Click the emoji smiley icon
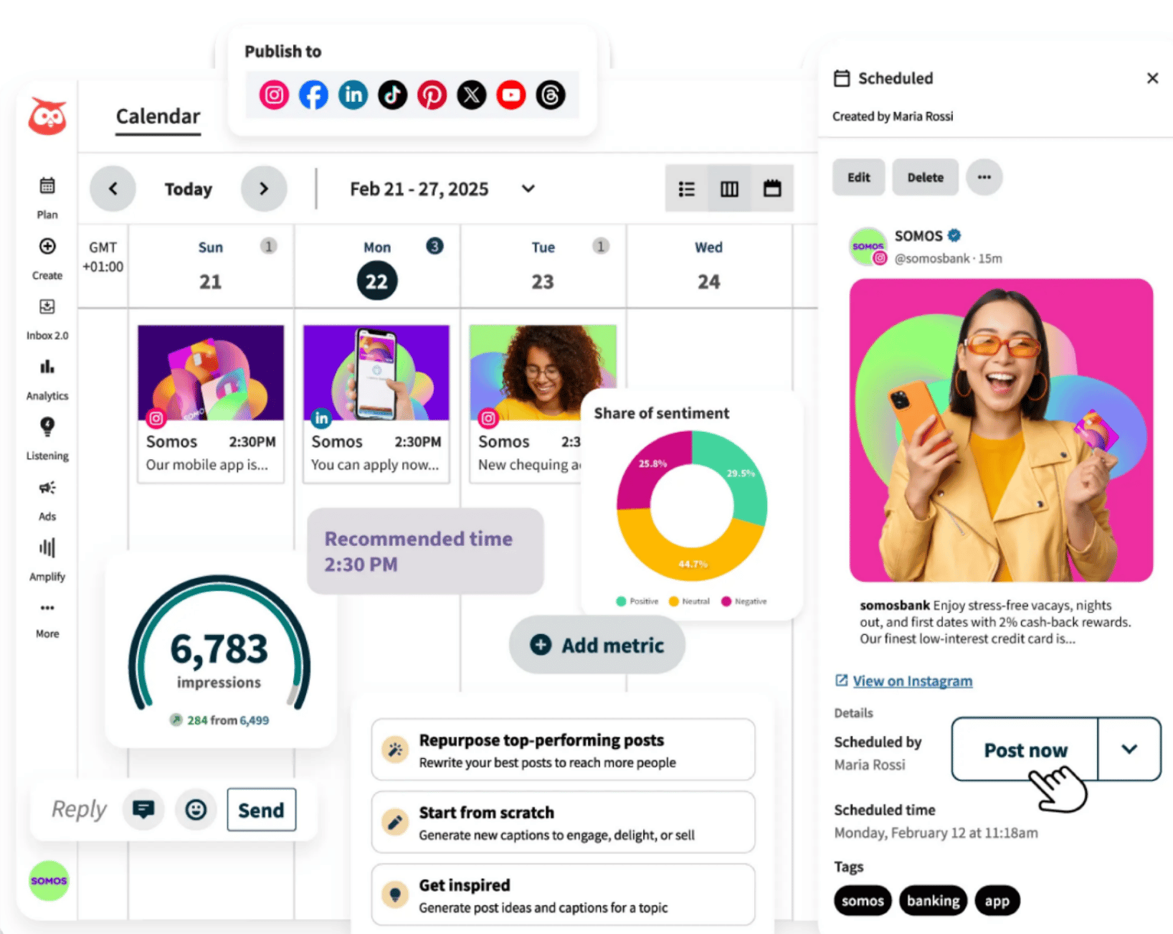Viewport: 1173px width, 934px height. click(x=196, y=810)
